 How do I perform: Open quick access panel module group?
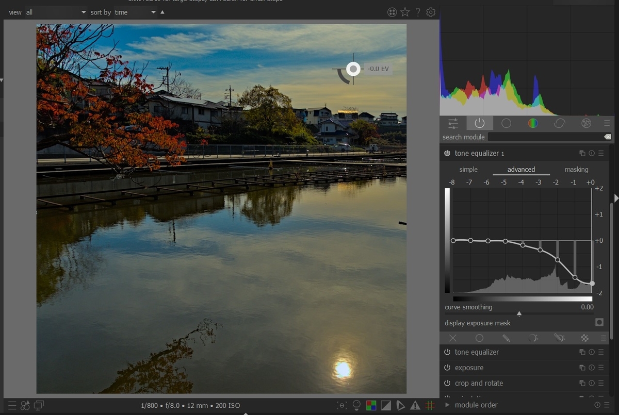coord(453,123)
